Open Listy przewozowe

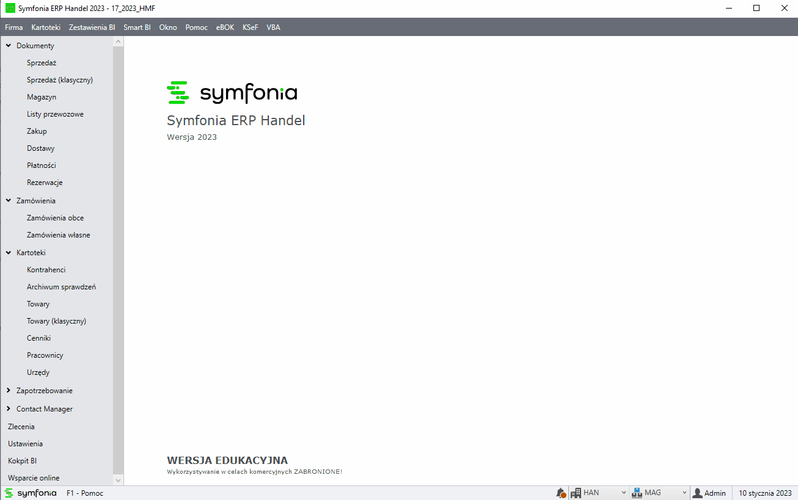tap(55, 114)
